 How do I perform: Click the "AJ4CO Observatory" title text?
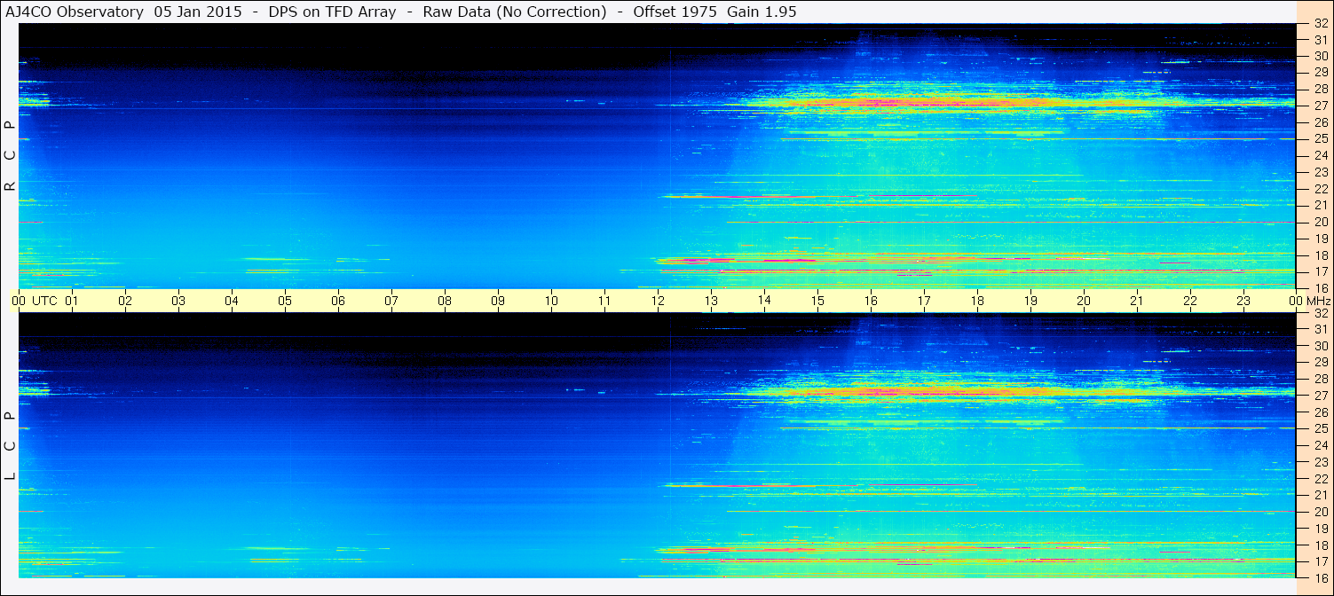(x=75, y=12)
